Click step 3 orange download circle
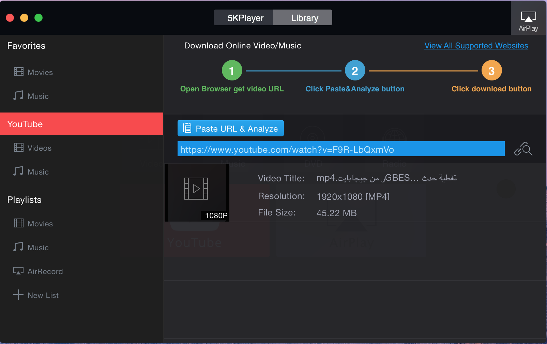Viewport: 547px width, 344px height. (x=491, y=71)
